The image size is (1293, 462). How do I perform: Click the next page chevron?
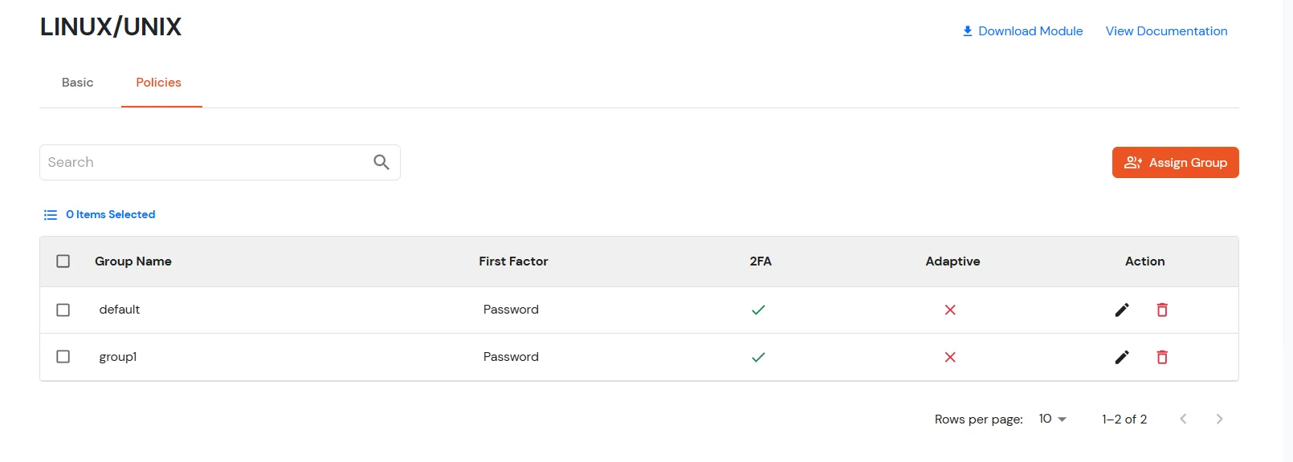1220,419
